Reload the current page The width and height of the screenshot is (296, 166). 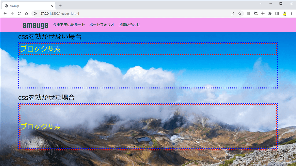click(x=19, y=14)
